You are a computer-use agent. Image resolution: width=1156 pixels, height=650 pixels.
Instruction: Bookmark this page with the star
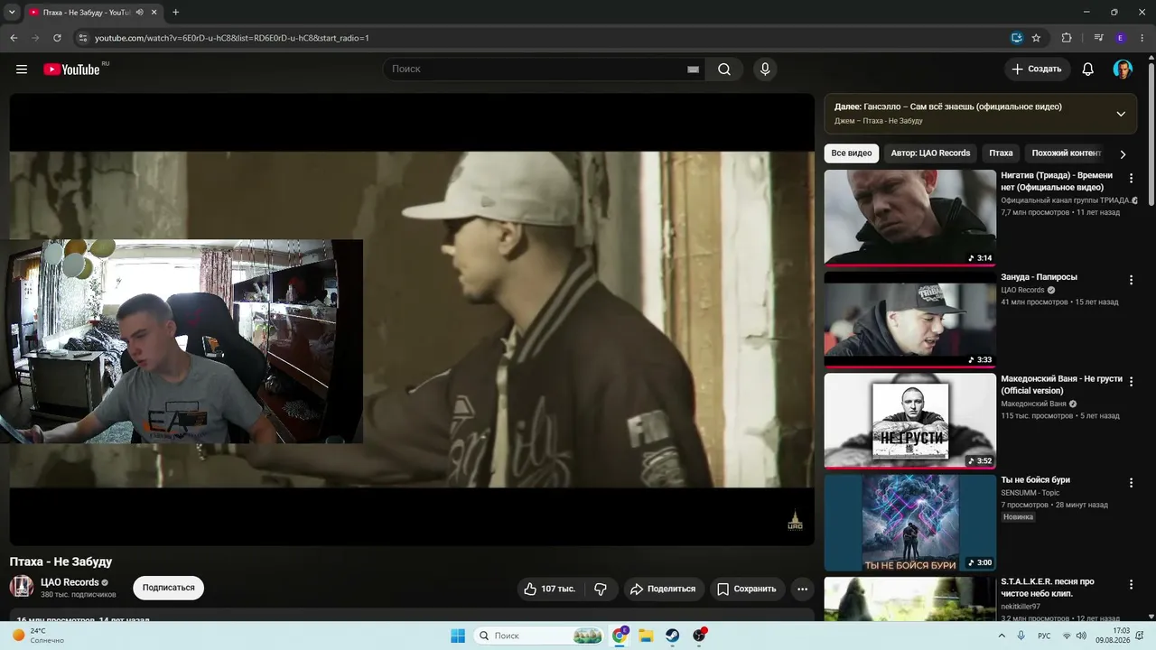1036,38
